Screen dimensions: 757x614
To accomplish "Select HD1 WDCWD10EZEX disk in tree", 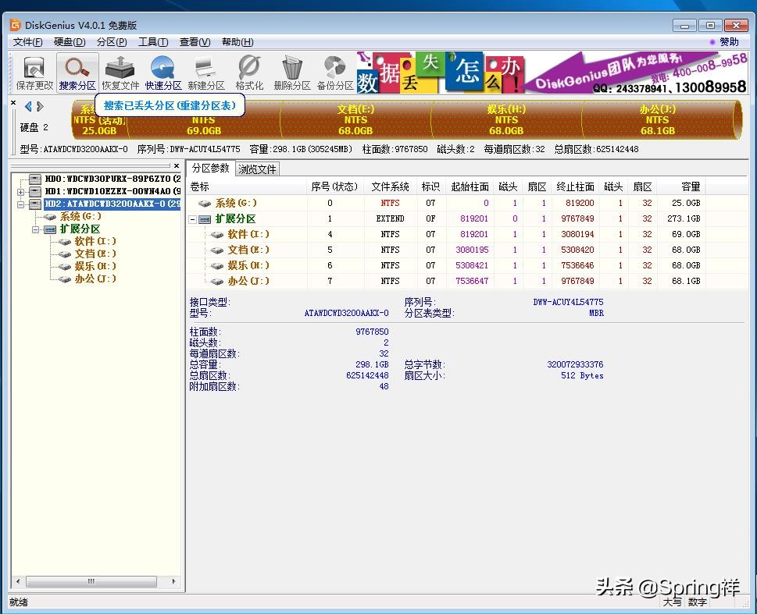I will 112,191.
